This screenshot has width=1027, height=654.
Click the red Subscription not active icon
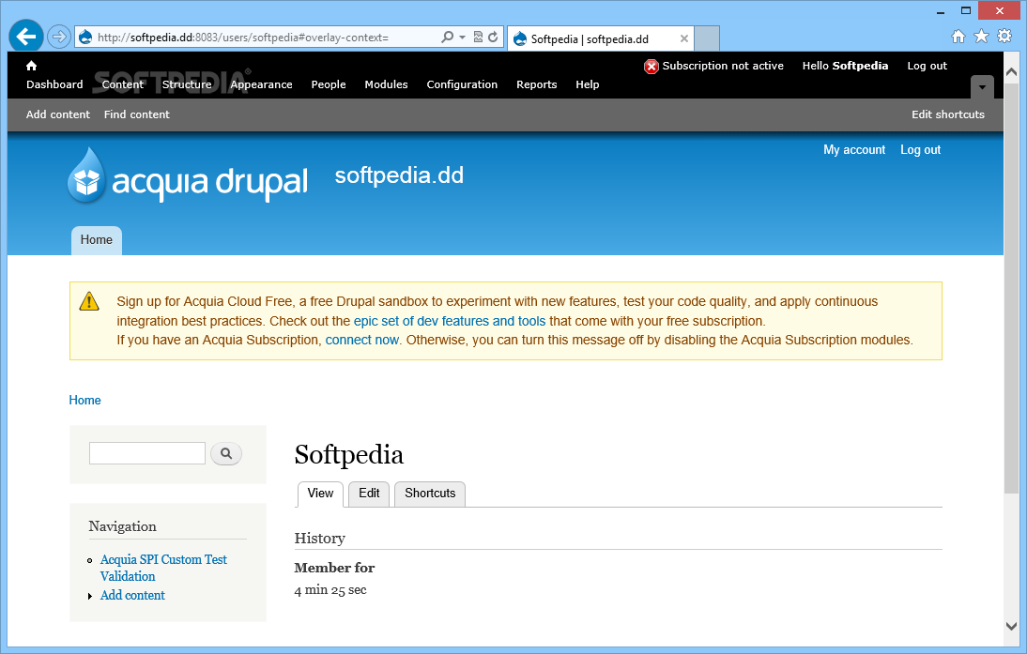tap(651, 66)
